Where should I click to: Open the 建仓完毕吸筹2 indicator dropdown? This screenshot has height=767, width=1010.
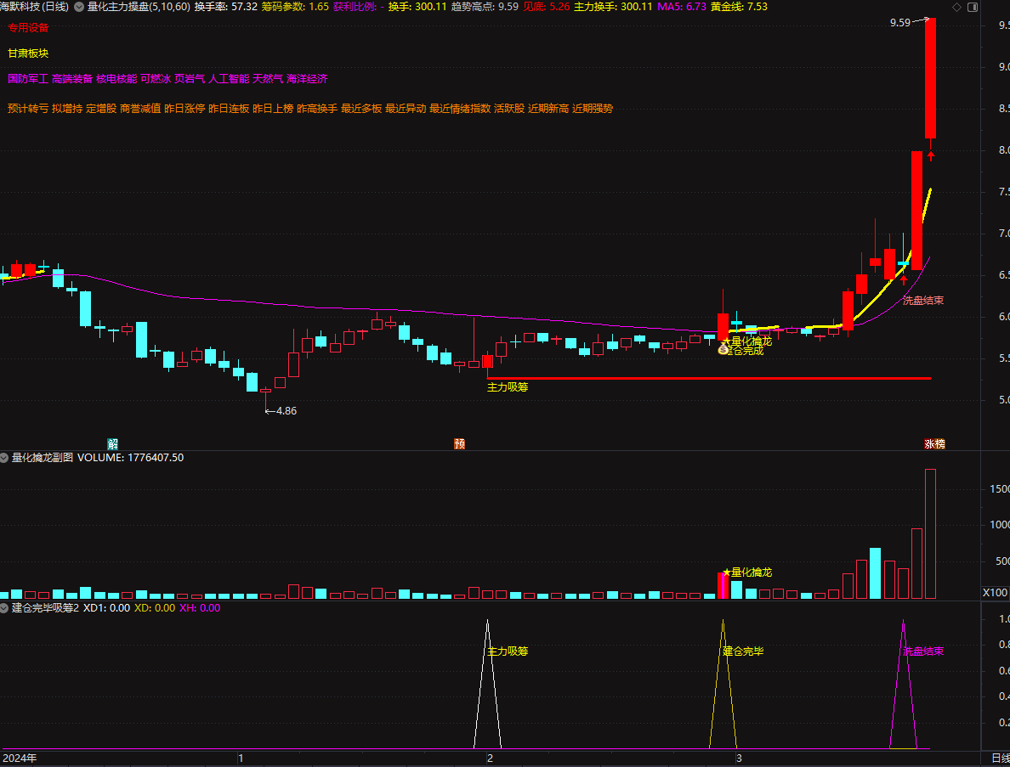coord(6,608)
